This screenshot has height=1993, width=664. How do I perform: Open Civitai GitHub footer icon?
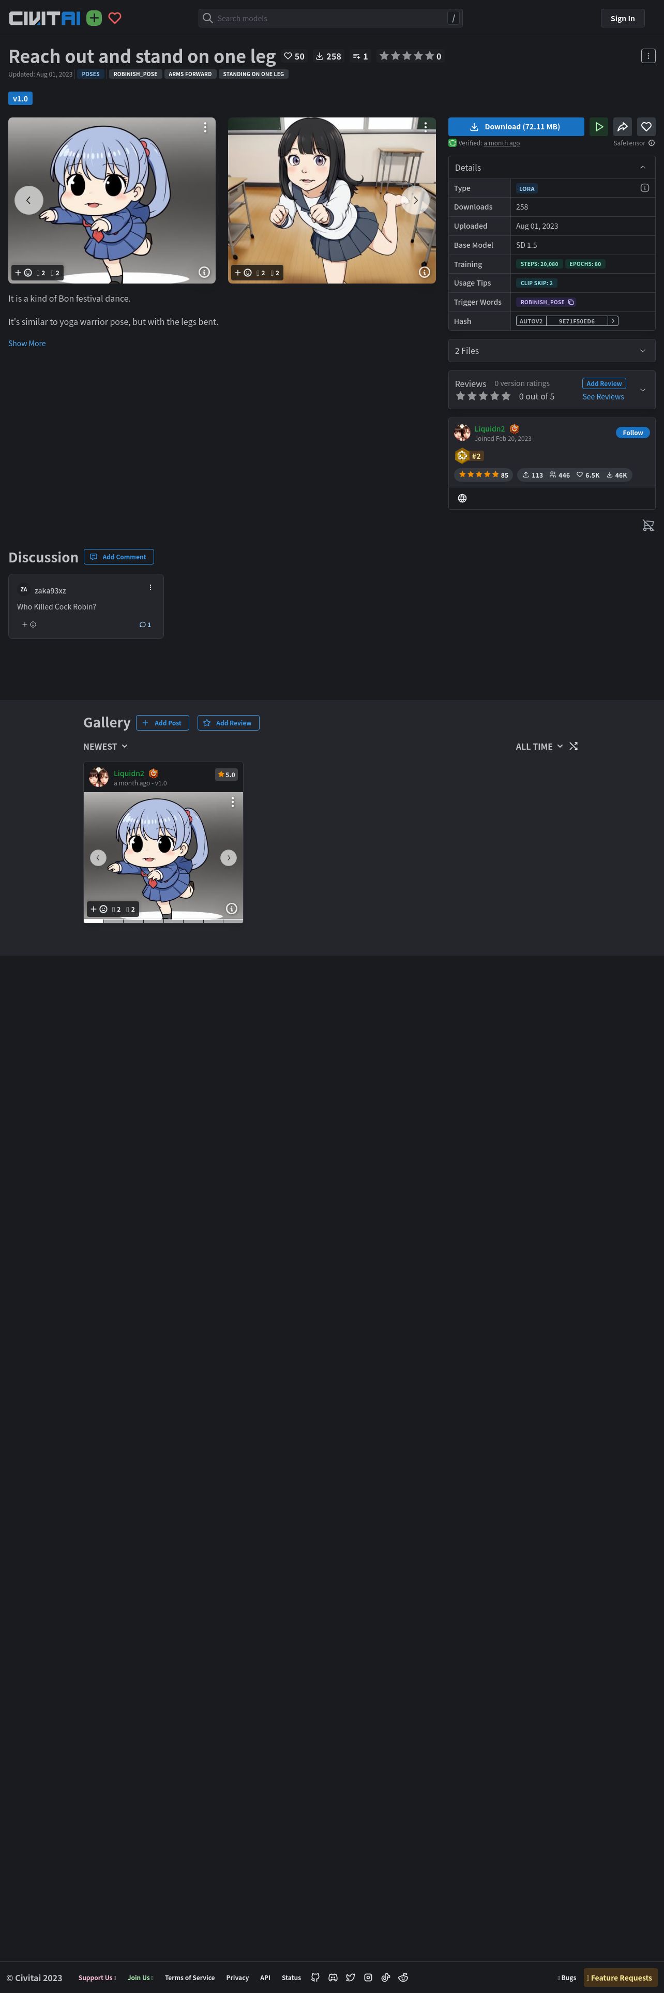pos(315,1977)
